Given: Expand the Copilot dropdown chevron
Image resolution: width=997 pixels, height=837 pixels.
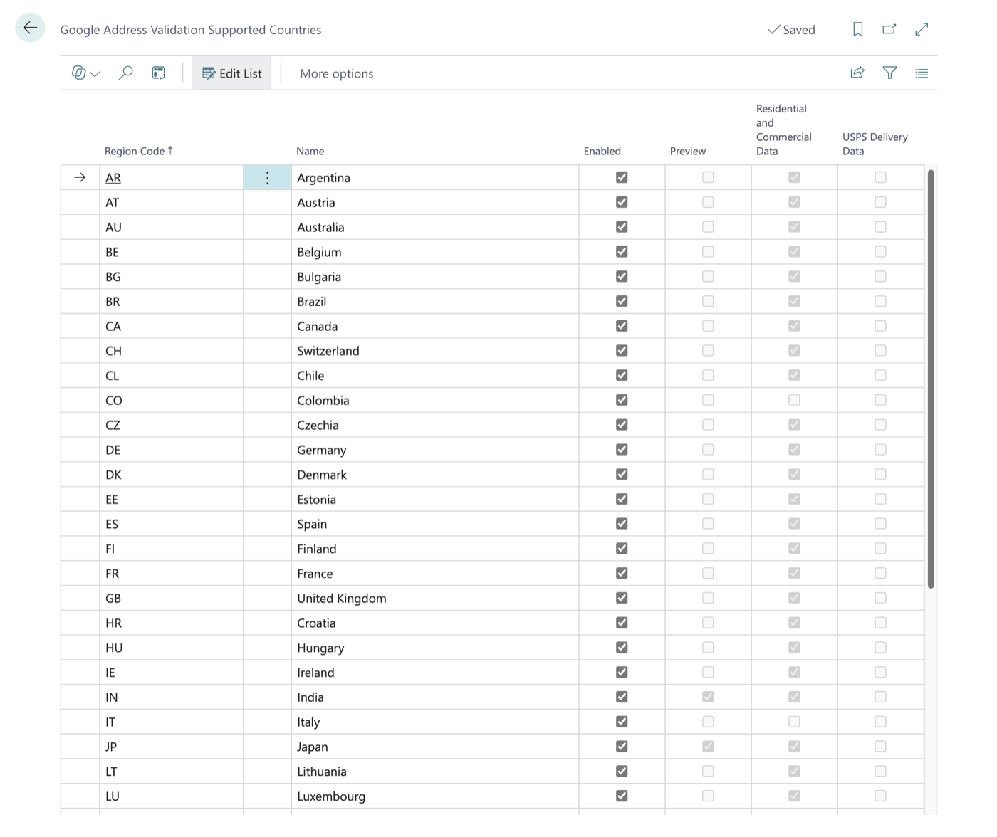Looking at the screenshot, I should [95, 74].
